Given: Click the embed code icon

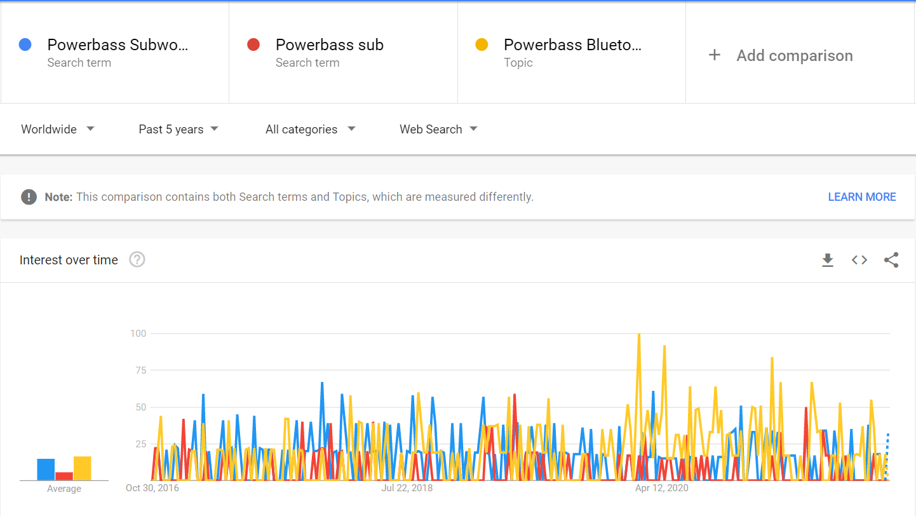Looking at the screenshot, I should (x=859, y=260).
